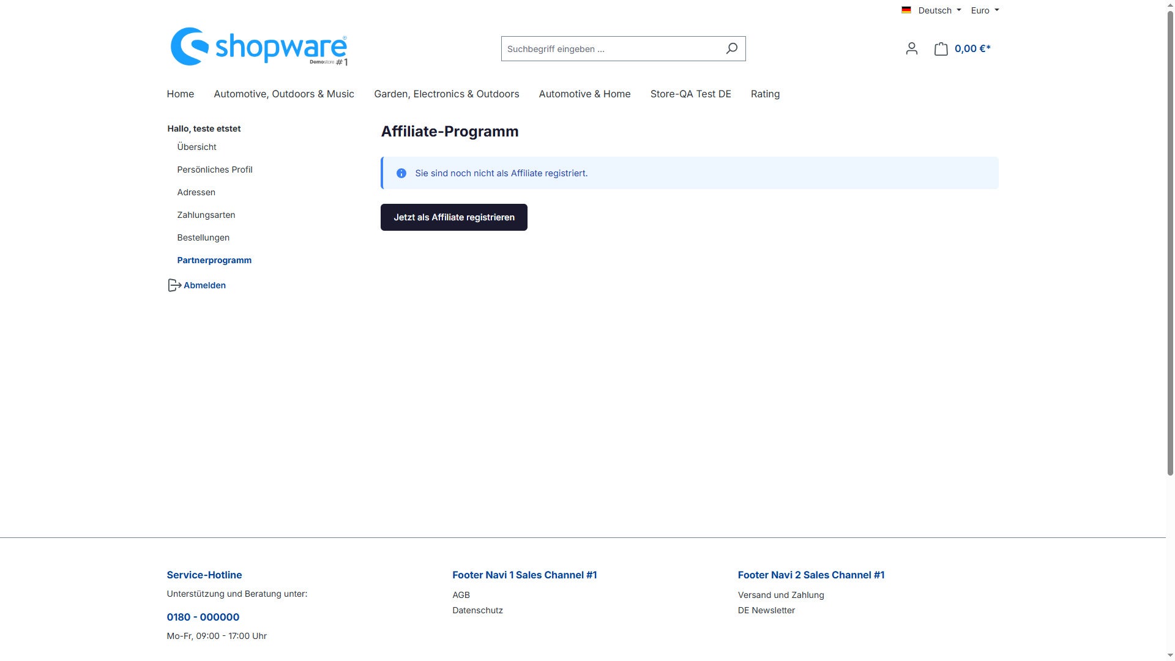Viewport: 1175px width, 661px height.
Task: Open the user account icon
Action: (x=911, y=48)
